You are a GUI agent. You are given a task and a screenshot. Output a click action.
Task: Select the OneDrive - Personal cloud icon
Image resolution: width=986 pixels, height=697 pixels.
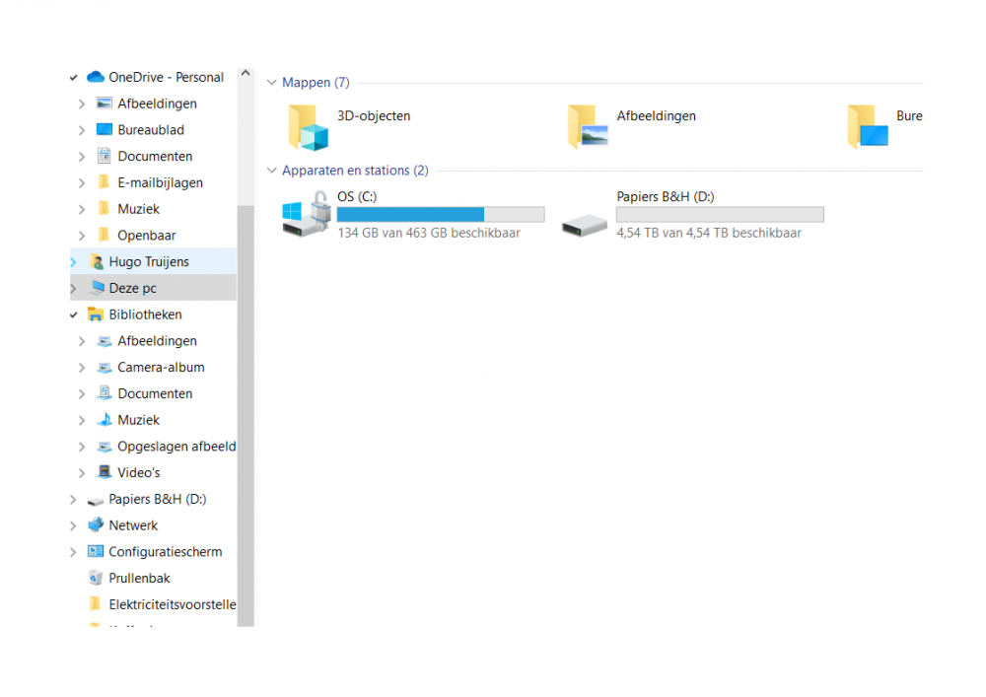click(99, 77)
